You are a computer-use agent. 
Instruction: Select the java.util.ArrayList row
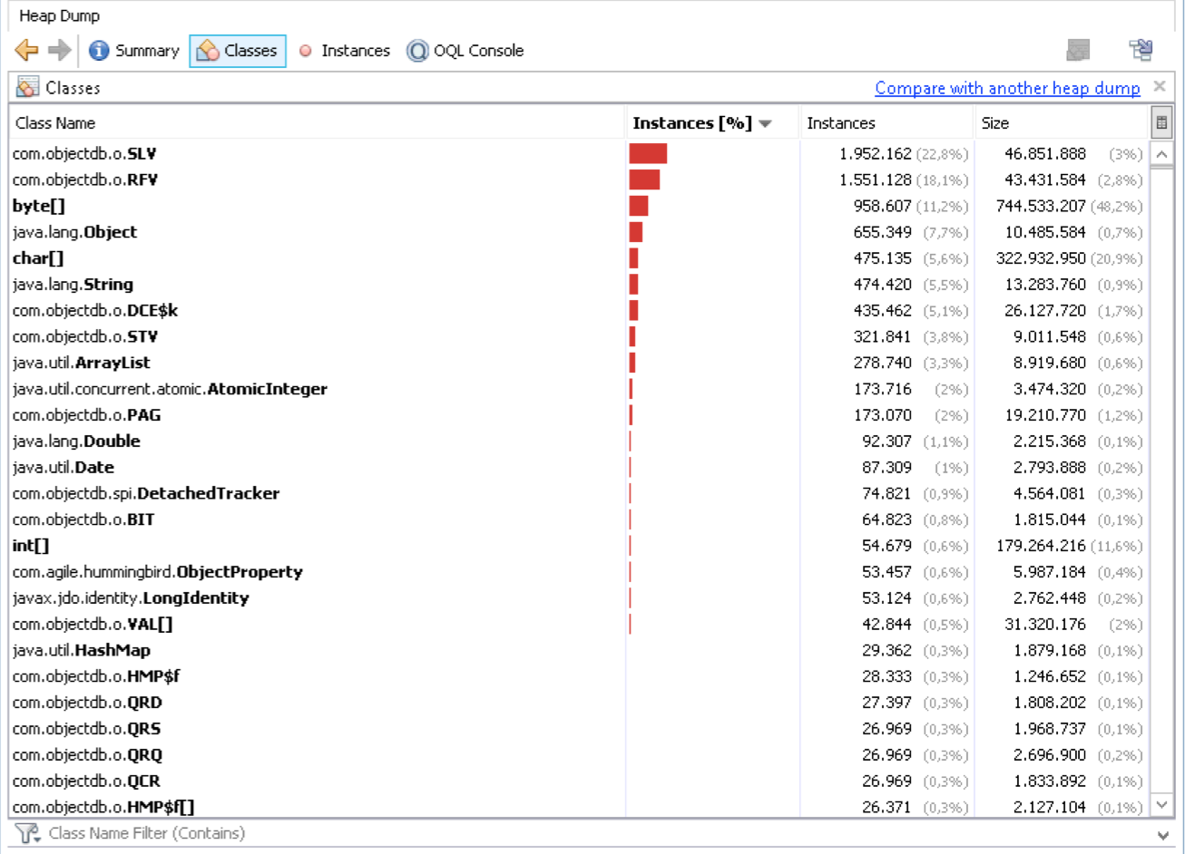(580, 363)
